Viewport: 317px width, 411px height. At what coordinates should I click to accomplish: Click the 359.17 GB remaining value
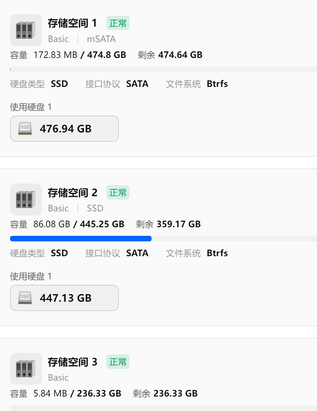179,224
